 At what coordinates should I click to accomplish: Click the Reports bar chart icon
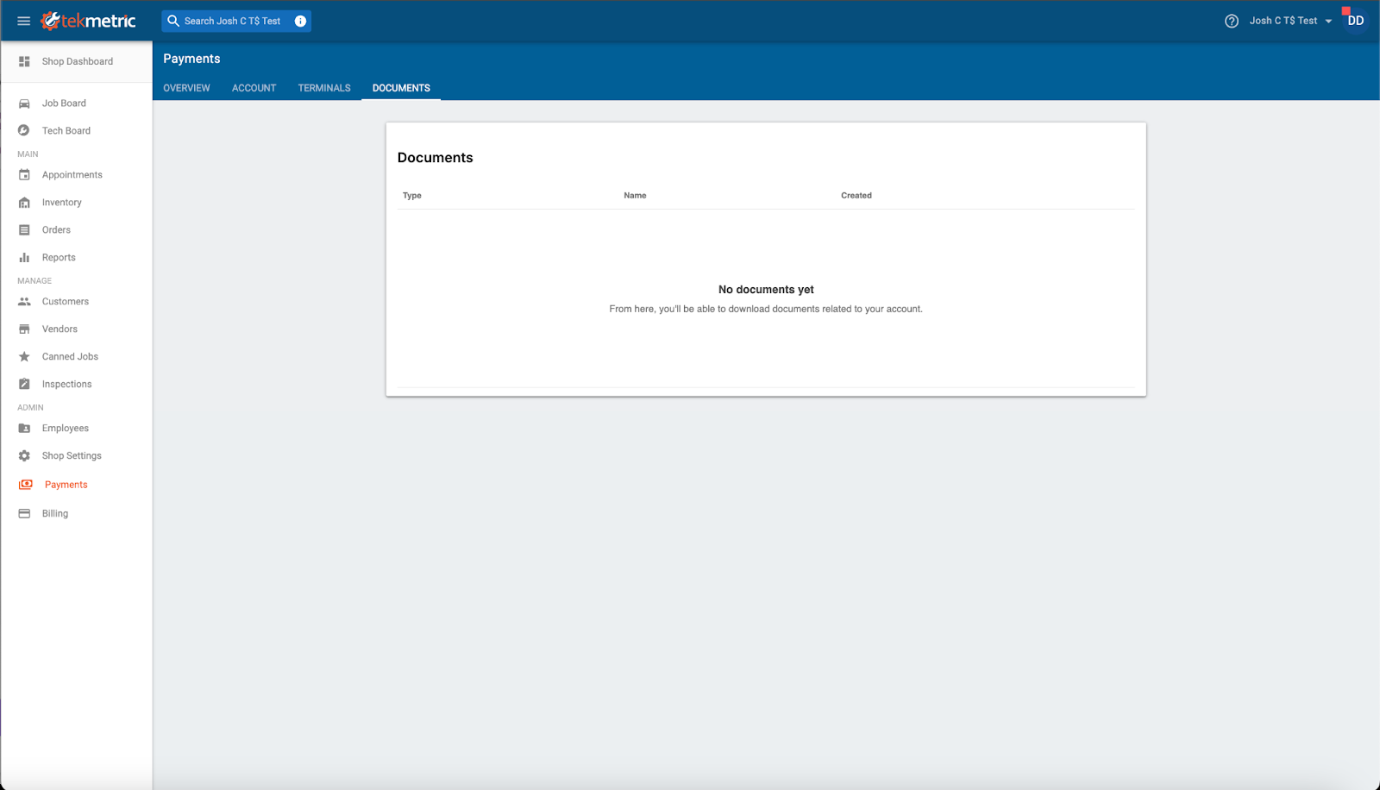pos(24,258)
